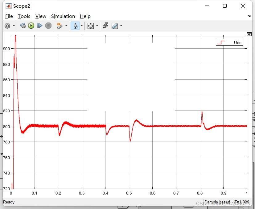255x209 pixels.
Task: Click the span zoom fit icon
Action: [90, 26]
